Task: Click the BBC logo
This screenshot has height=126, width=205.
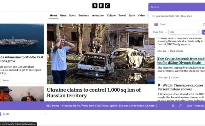Action: (101, 6)
